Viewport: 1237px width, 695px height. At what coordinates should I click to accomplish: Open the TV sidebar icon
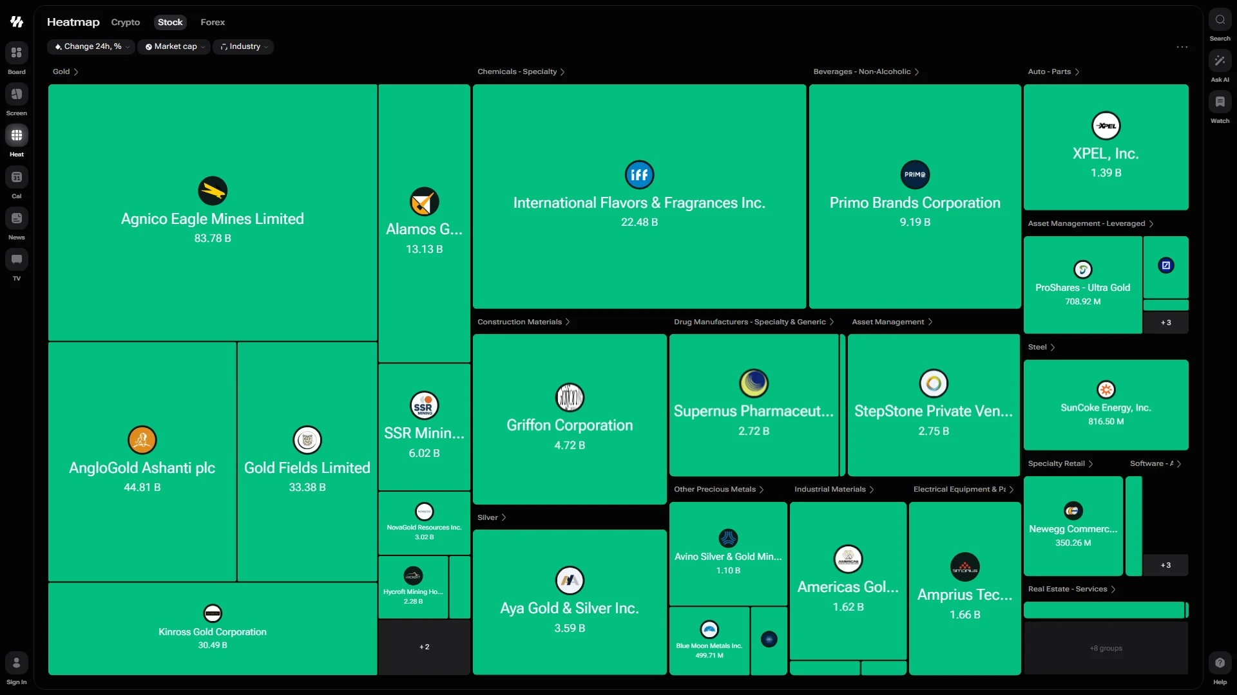(x=17, y=259)
